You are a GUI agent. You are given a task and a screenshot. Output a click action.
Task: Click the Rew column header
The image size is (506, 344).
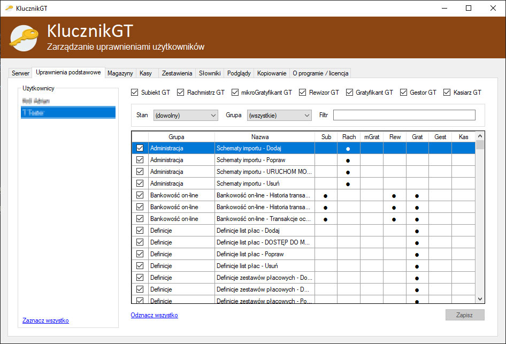coord(395,137)
